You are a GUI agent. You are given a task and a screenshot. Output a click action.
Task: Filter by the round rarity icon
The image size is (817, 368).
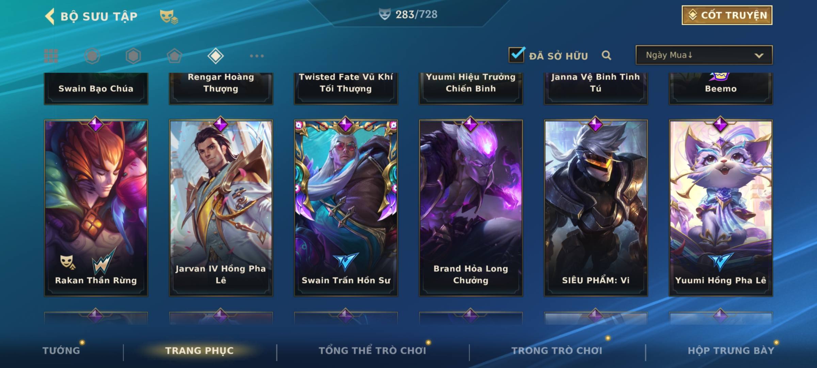coord(92,56)
